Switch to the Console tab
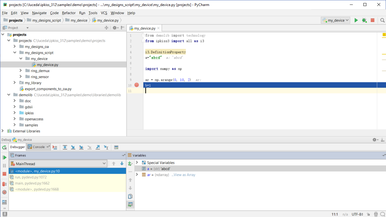The image size is (386, 217). [39, 147]
